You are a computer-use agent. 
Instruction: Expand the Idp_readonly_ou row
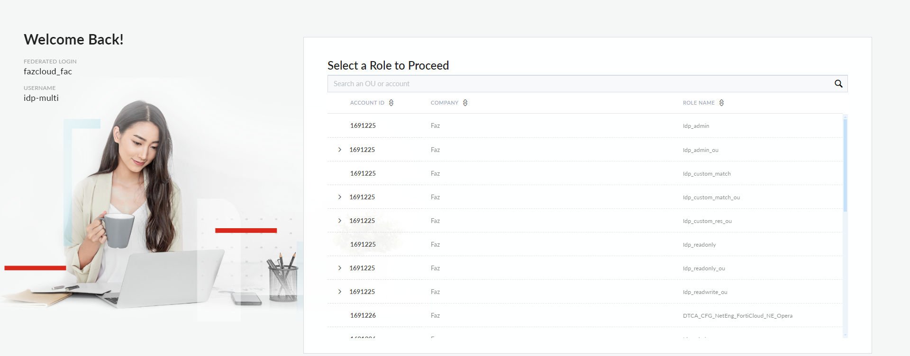[340, 268]
